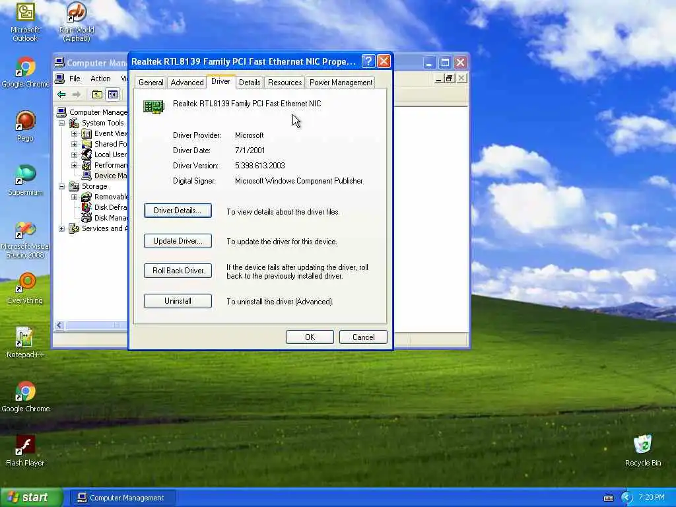Image resolution: width=676 pixels, height=507 pixels.
Task: Click the Driver Details button
Action: coord(178,211)
